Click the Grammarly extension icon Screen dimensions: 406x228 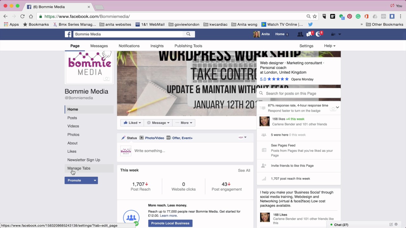point(358,16)
